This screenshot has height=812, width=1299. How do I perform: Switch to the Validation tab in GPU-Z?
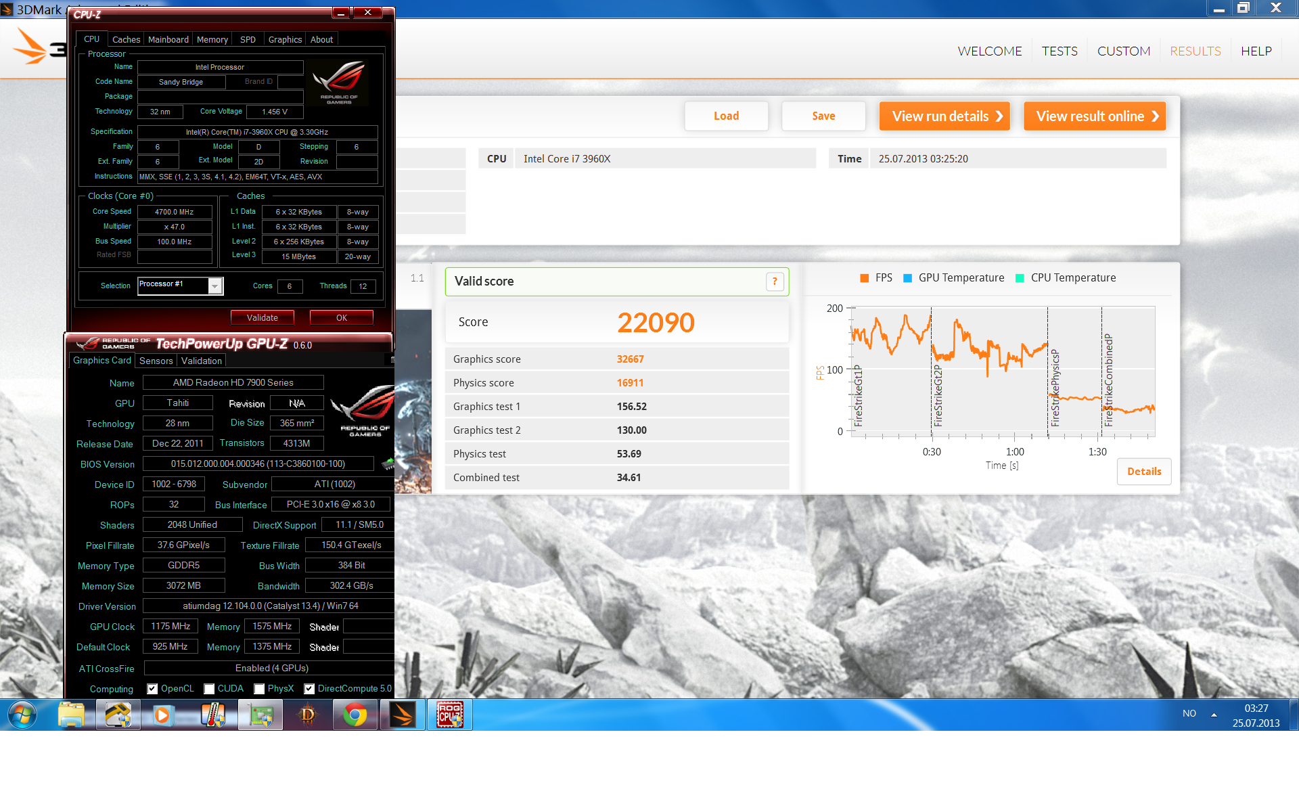pyautogui.click(x=202, y=361)
